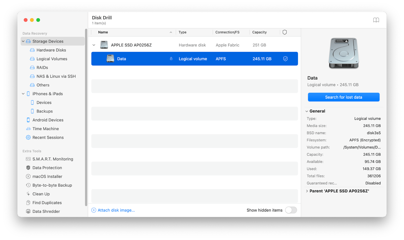This screenshot has height=240, width=404.
Task: Select the Apple Fabric cell
Action: pos(228,45)
